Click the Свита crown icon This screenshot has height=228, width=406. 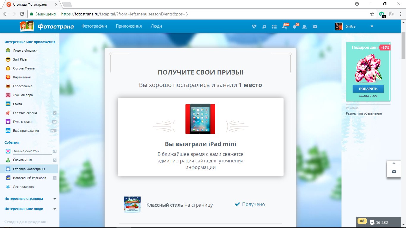[x=8, y=104]
